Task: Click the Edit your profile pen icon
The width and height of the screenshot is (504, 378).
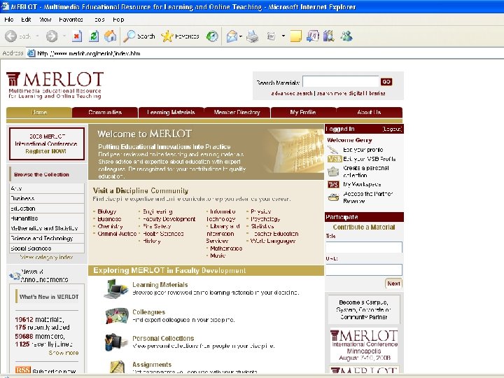Action: pos(333,150)
